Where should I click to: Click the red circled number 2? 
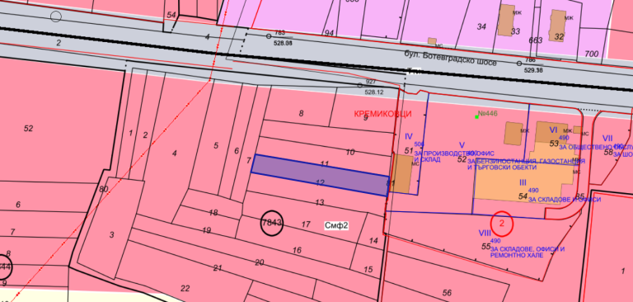[x=502, y=223]
